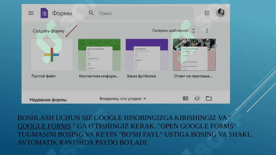Open the AZ sort options
This screenshot has height=155, width=276.
pos(197,98)
